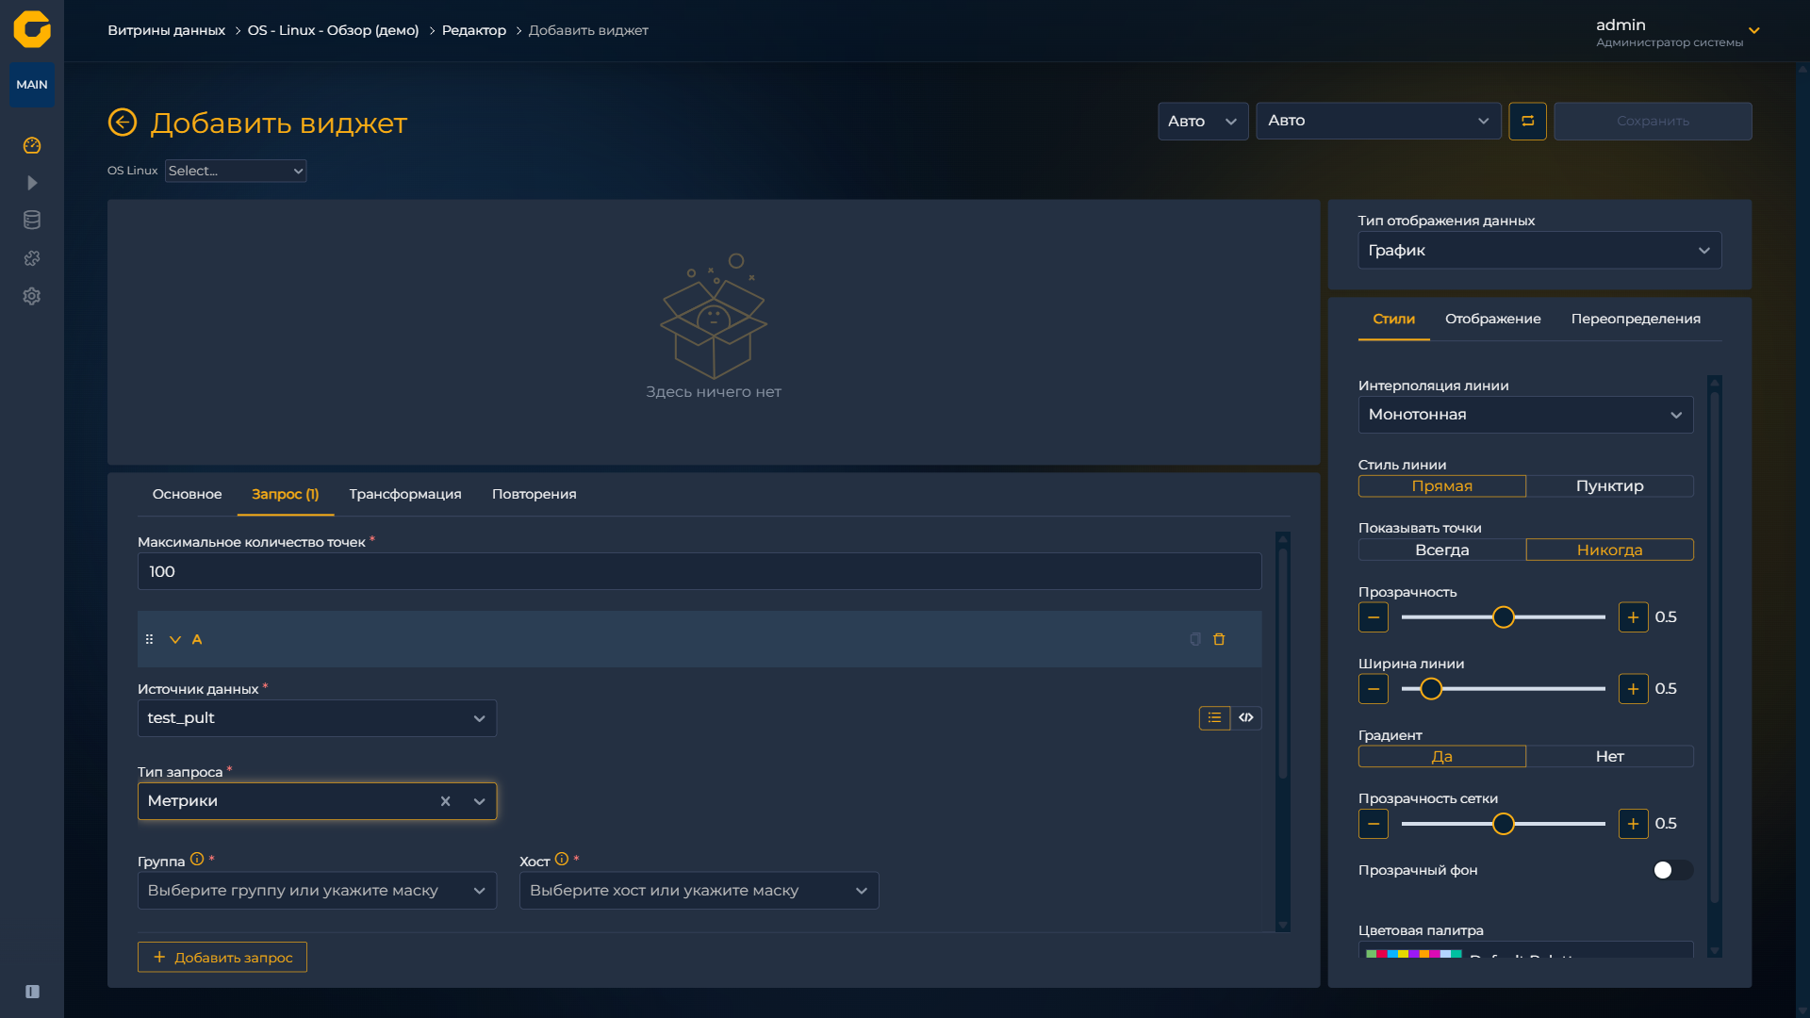
Task: Click the Сохранить button
Action: pos(1653,121)
